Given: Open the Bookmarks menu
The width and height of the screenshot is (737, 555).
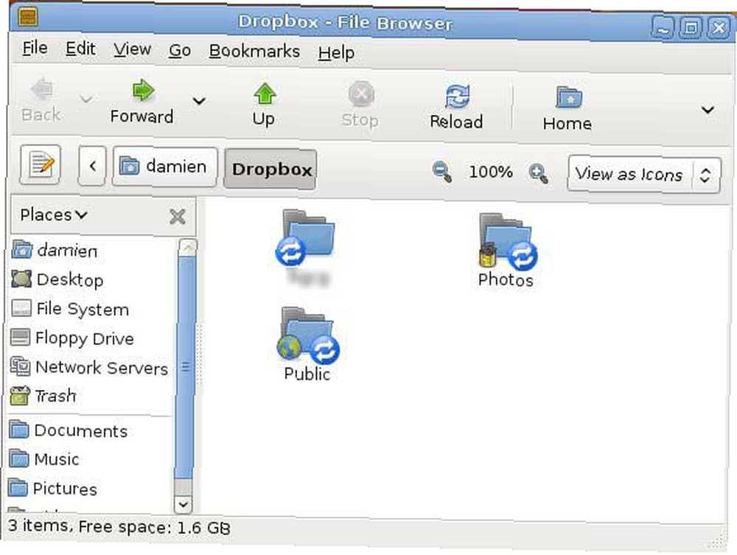Looking at the screenshot, I should [254, 51].
